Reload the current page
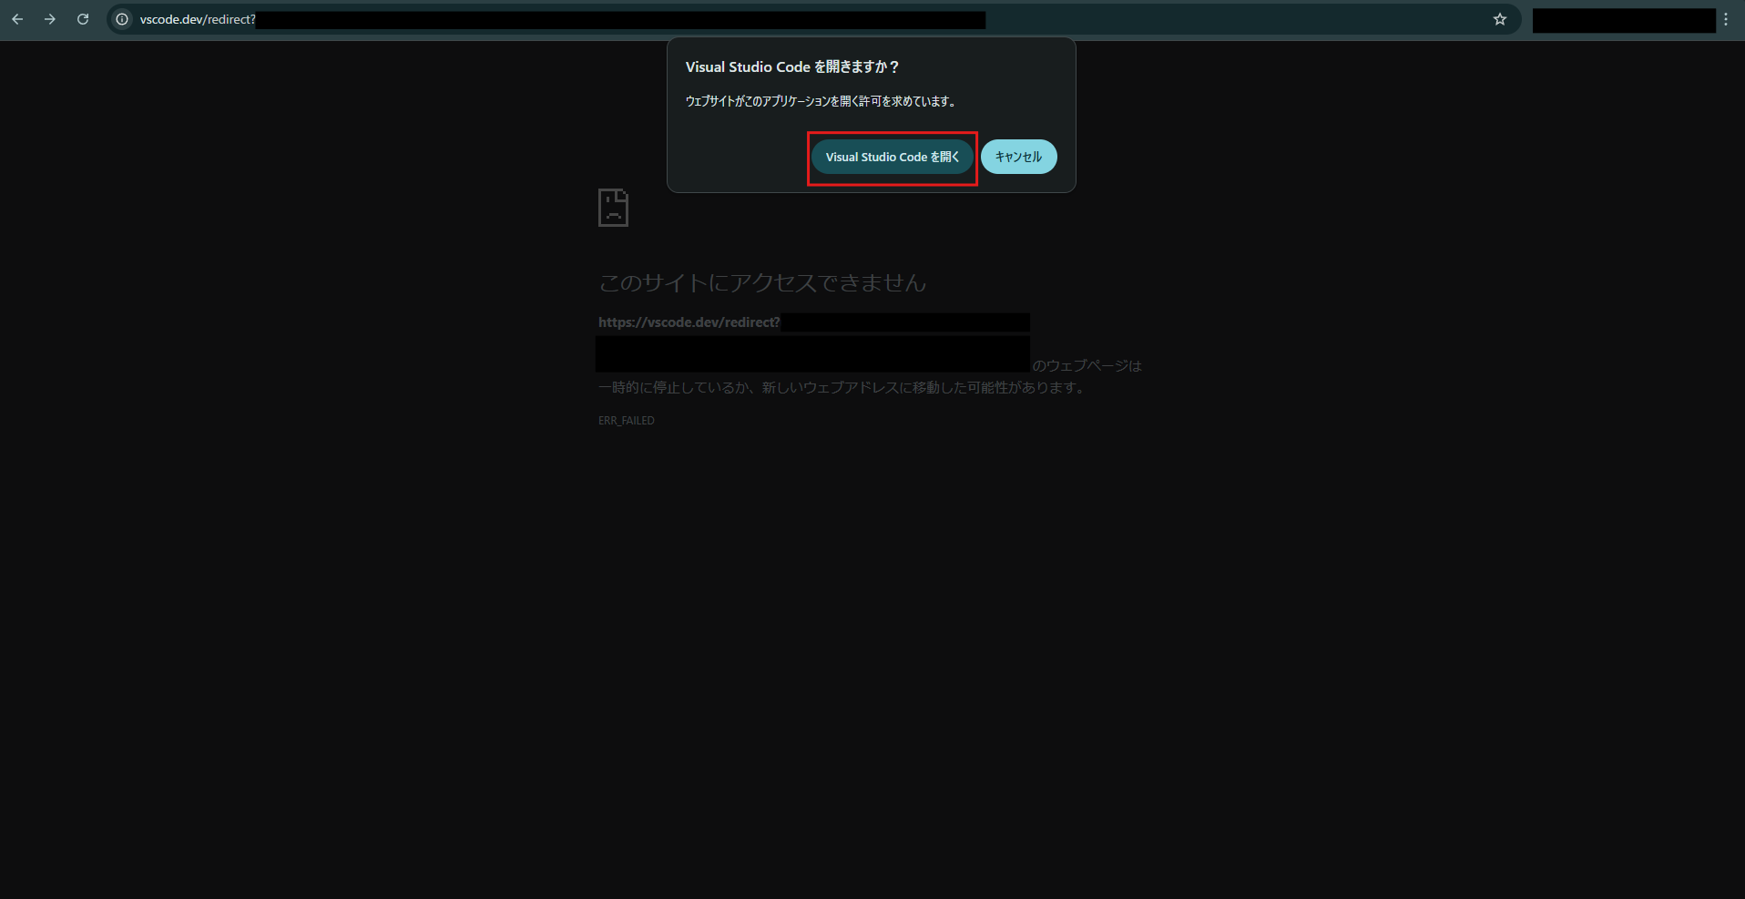This screenshot has width=1745, height=899. click(x=83, y=19)
